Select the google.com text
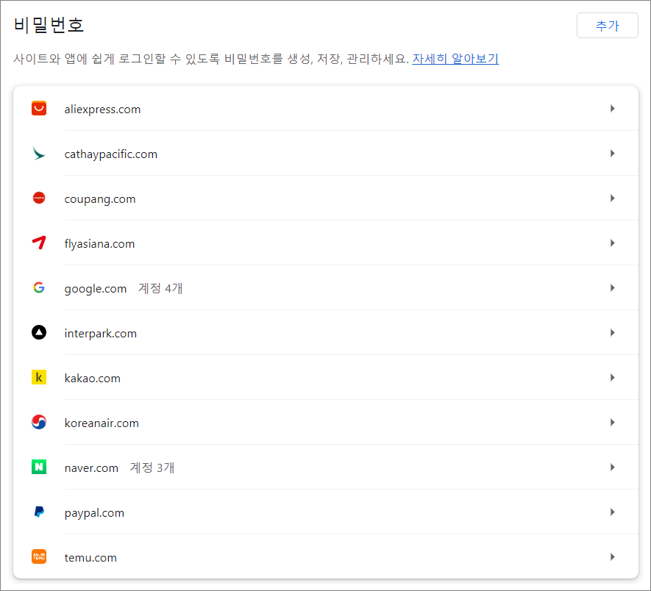The image size is (651, 591). [96, 289]
